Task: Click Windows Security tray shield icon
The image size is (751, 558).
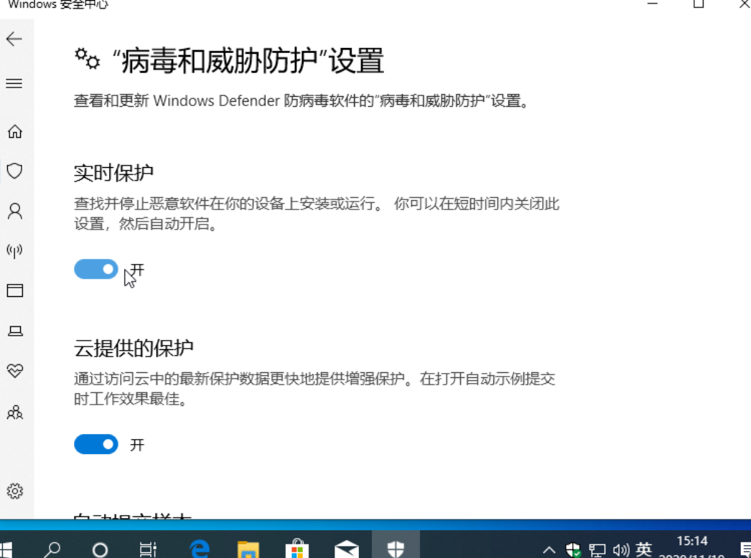Action: (573, 550)
